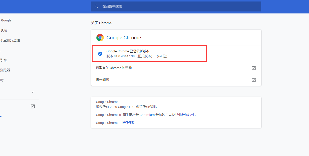Open the Chrome help row

[176, 68]
